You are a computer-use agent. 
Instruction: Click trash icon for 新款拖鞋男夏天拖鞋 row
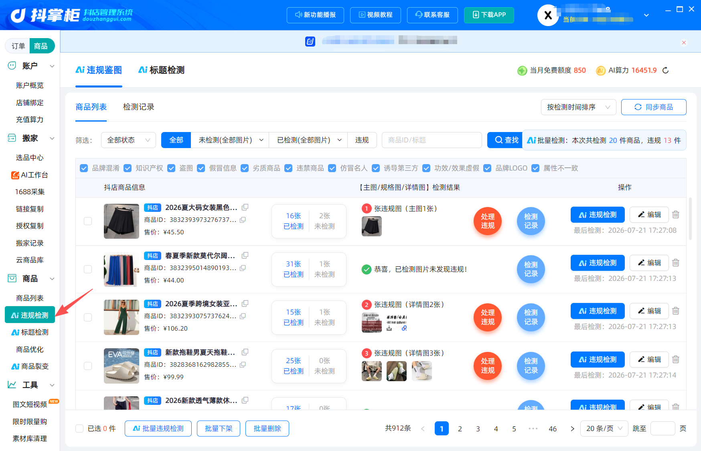click(x=676, y=360)
